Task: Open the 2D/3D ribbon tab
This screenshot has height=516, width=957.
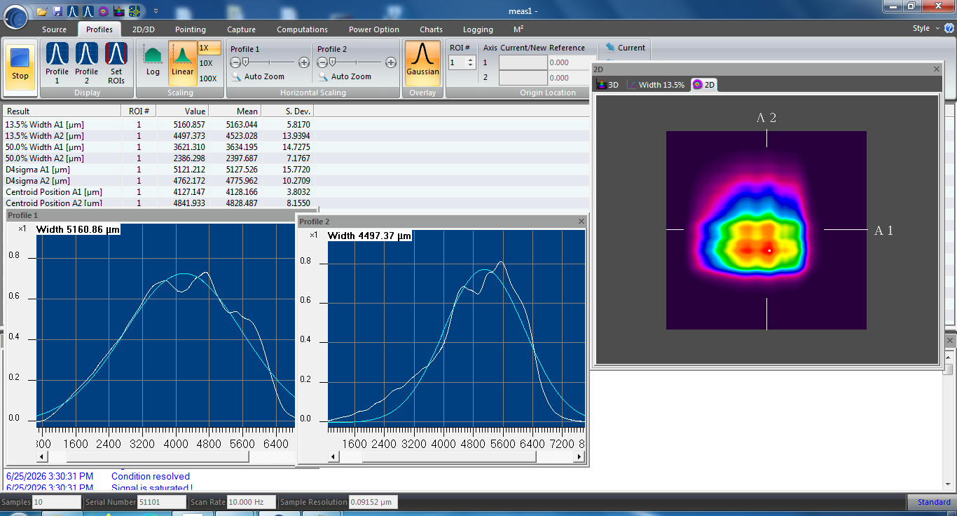Action: 144,29
